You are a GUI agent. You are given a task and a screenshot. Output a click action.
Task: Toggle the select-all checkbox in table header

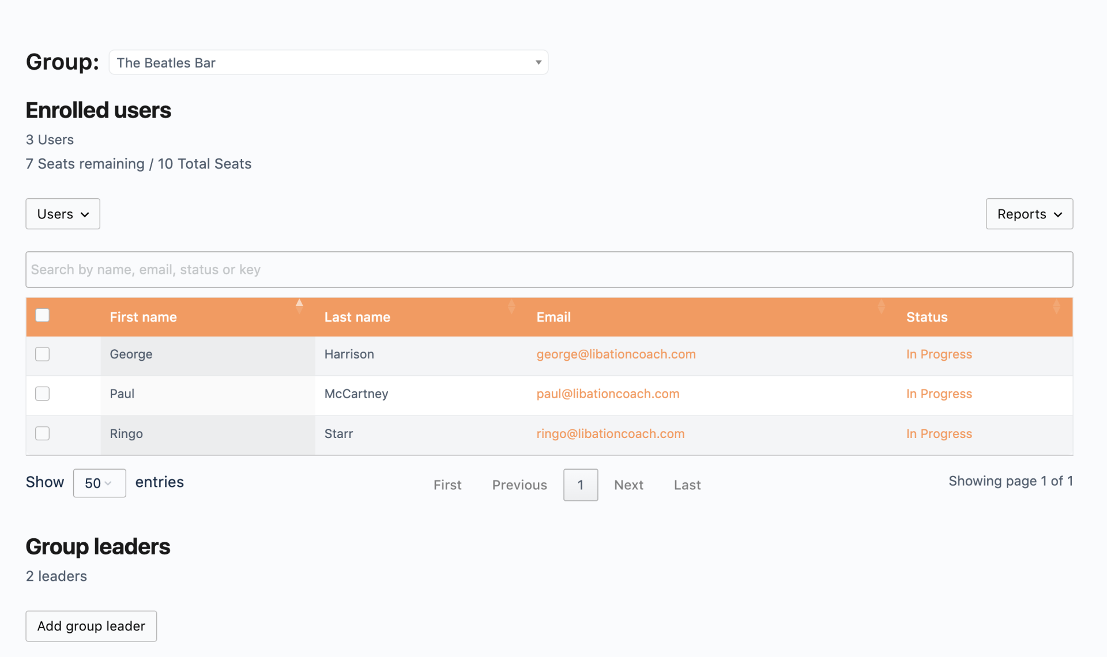[x=43, y=315]
